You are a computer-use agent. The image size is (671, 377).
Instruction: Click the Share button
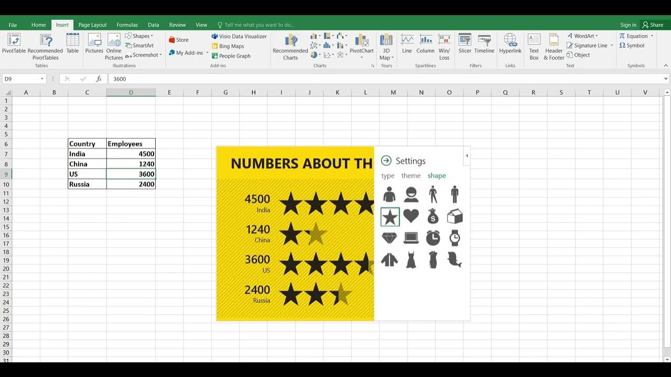click(653, 25)
